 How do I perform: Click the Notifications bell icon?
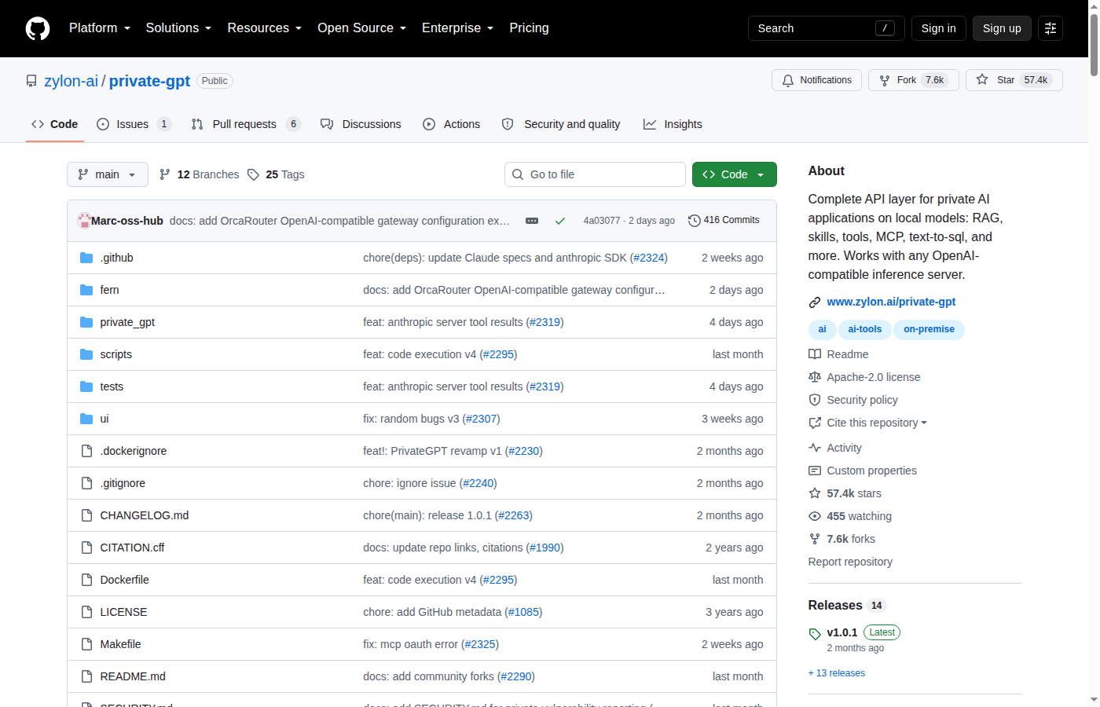tap(788, 80)
